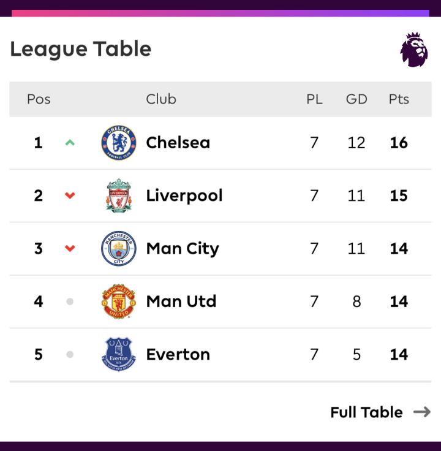Click the Everton club crest
441x451 pixels.
(119, 354)
